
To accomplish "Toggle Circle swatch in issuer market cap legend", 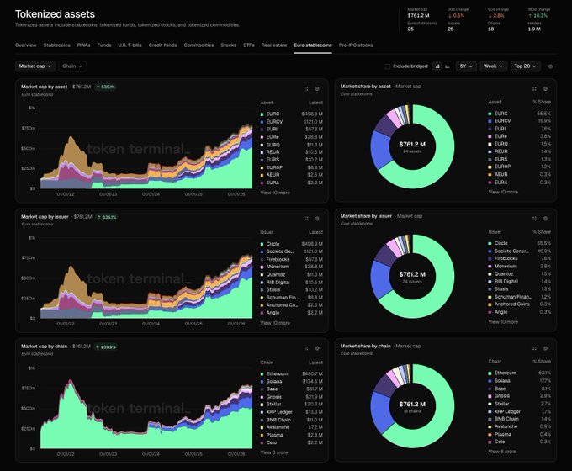I will click(262, 244).
